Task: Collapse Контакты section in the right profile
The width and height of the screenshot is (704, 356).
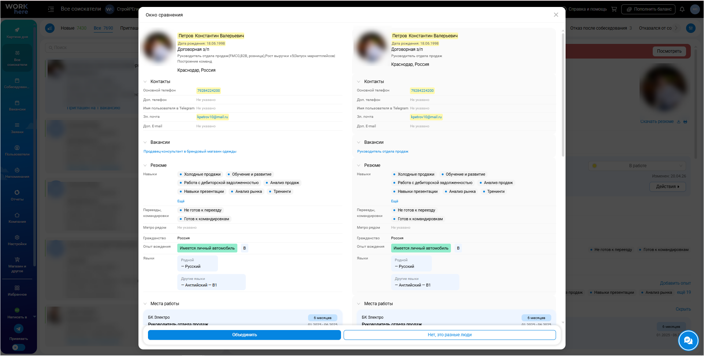Action: [x=359, y=82]
